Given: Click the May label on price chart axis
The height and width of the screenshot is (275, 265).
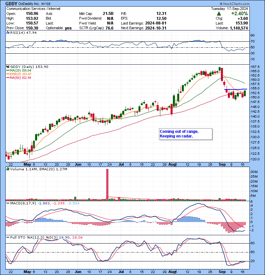Looking at the screenshot, I should pyautogui.click(x=27, y=164).
